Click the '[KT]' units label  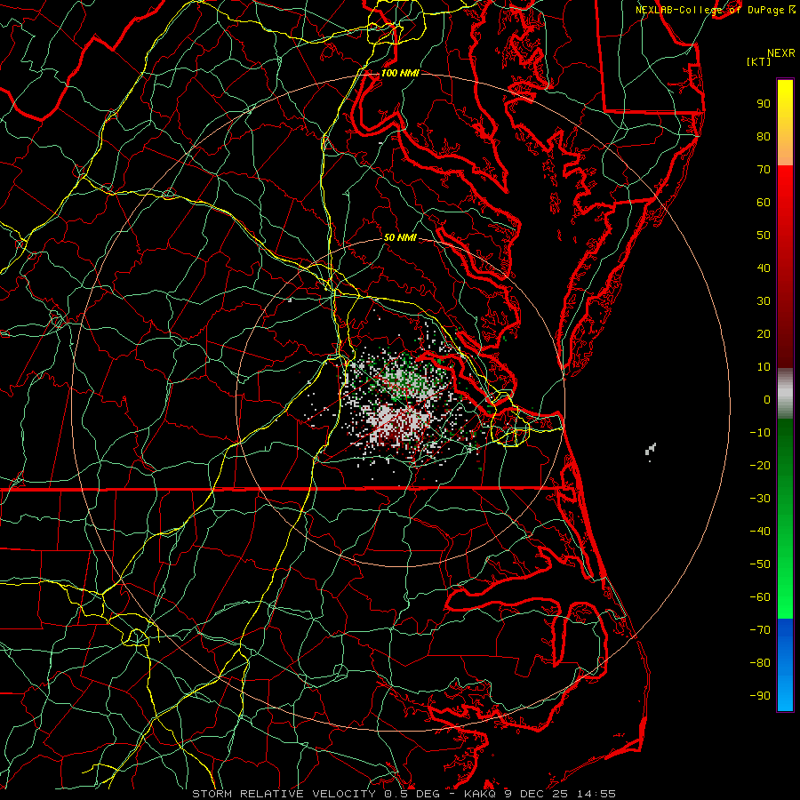tap(758, 61)
